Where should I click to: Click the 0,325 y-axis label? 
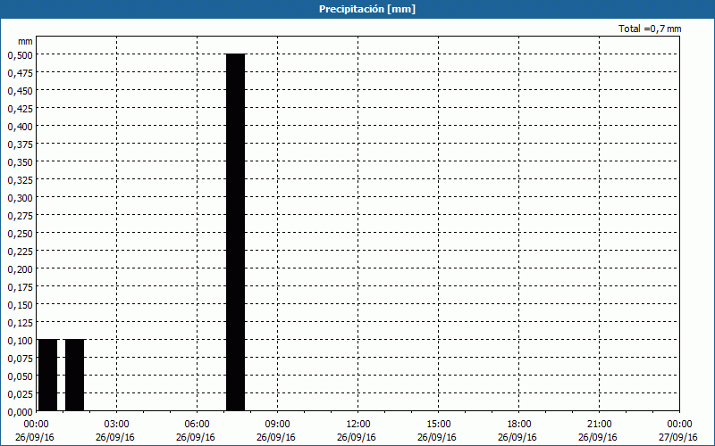tap(20, 180)
